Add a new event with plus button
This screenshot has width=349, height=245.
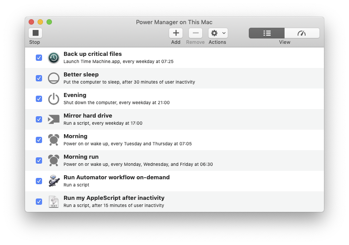point(176,33)
